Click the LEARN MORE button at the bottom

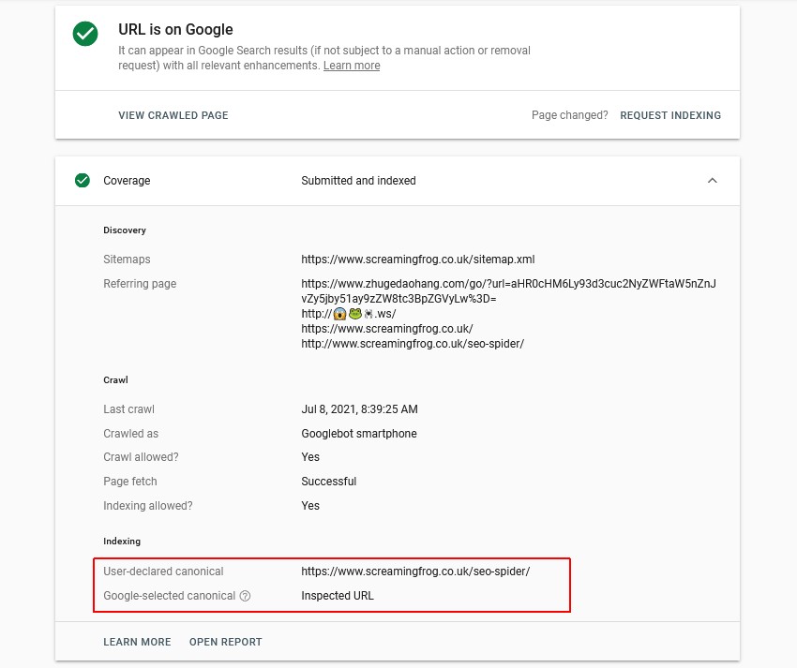[x=137, y=642]
